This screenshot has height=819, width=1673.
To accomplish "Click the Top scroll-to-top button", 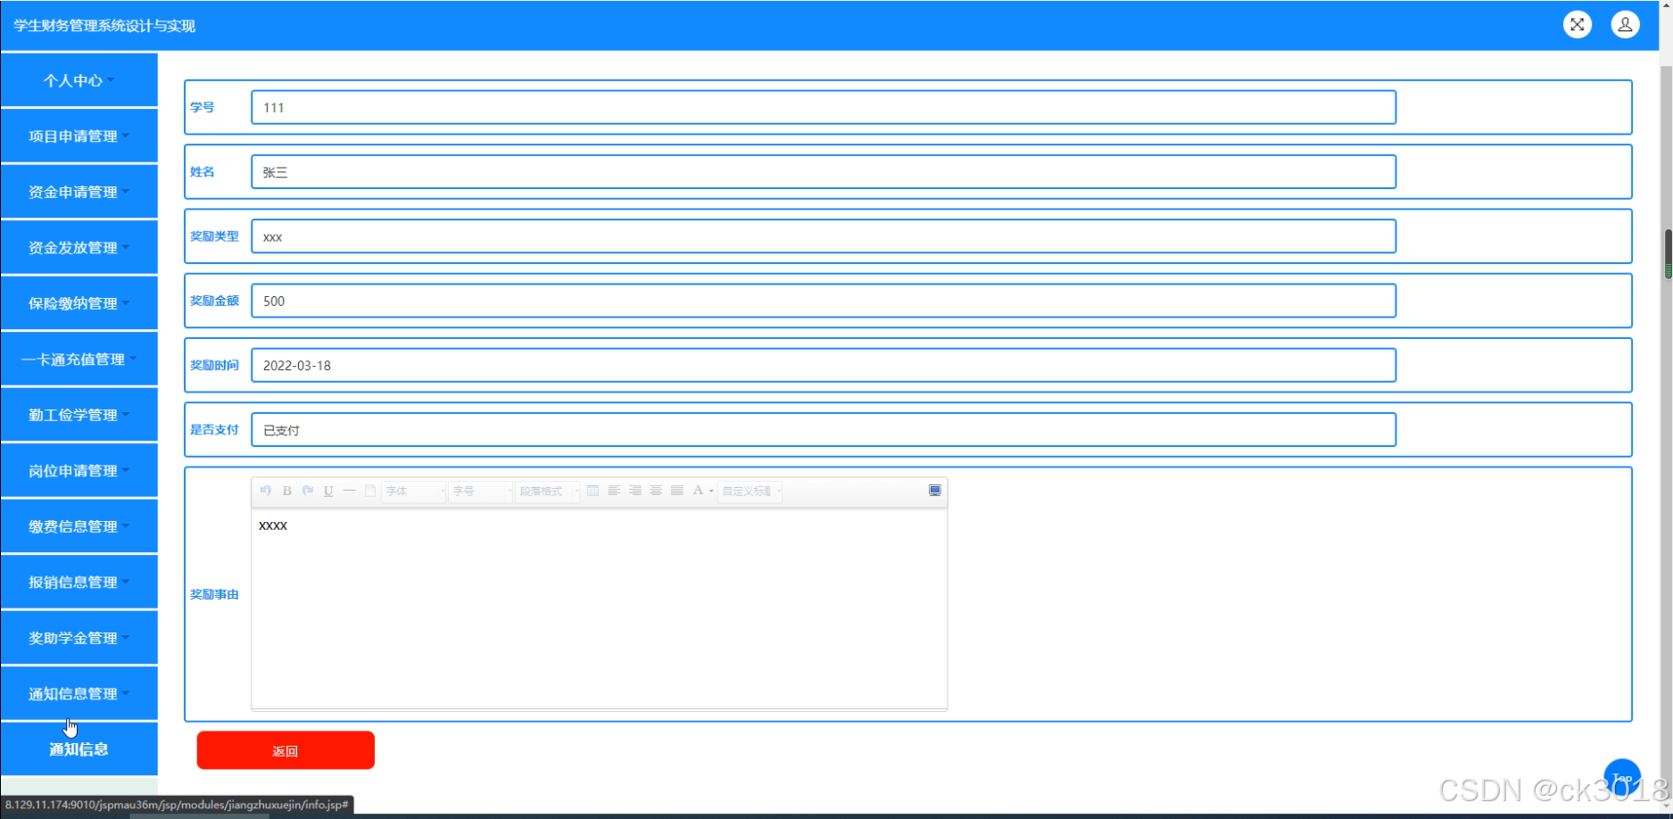I will tap(1622, 778).
